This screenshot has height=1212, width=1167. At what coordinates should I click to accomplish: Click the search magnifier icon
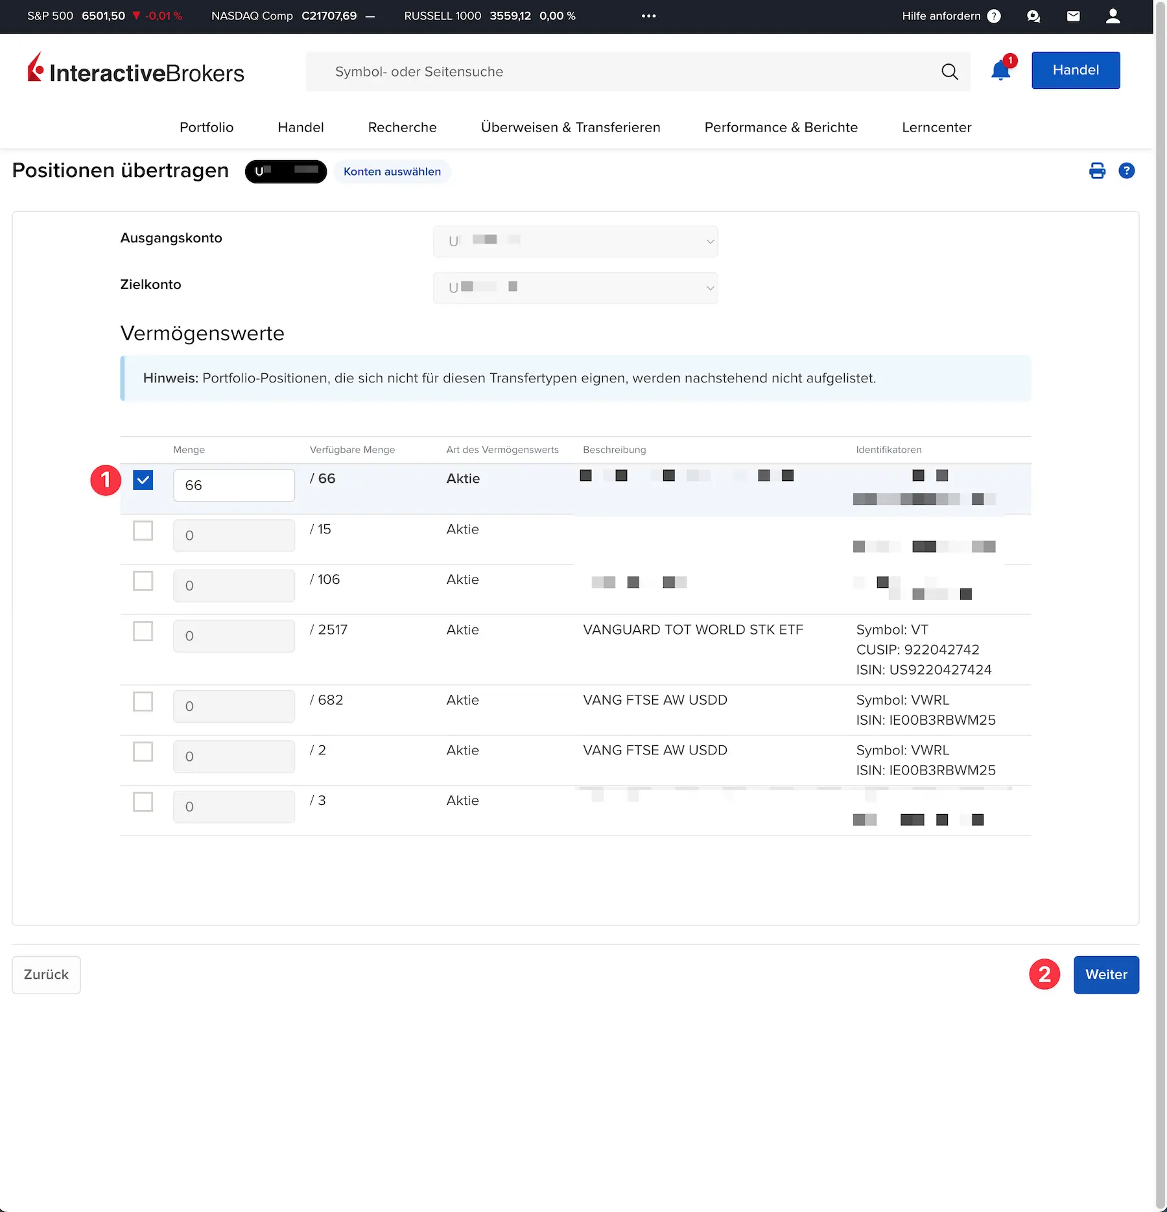tap(949, 71)
